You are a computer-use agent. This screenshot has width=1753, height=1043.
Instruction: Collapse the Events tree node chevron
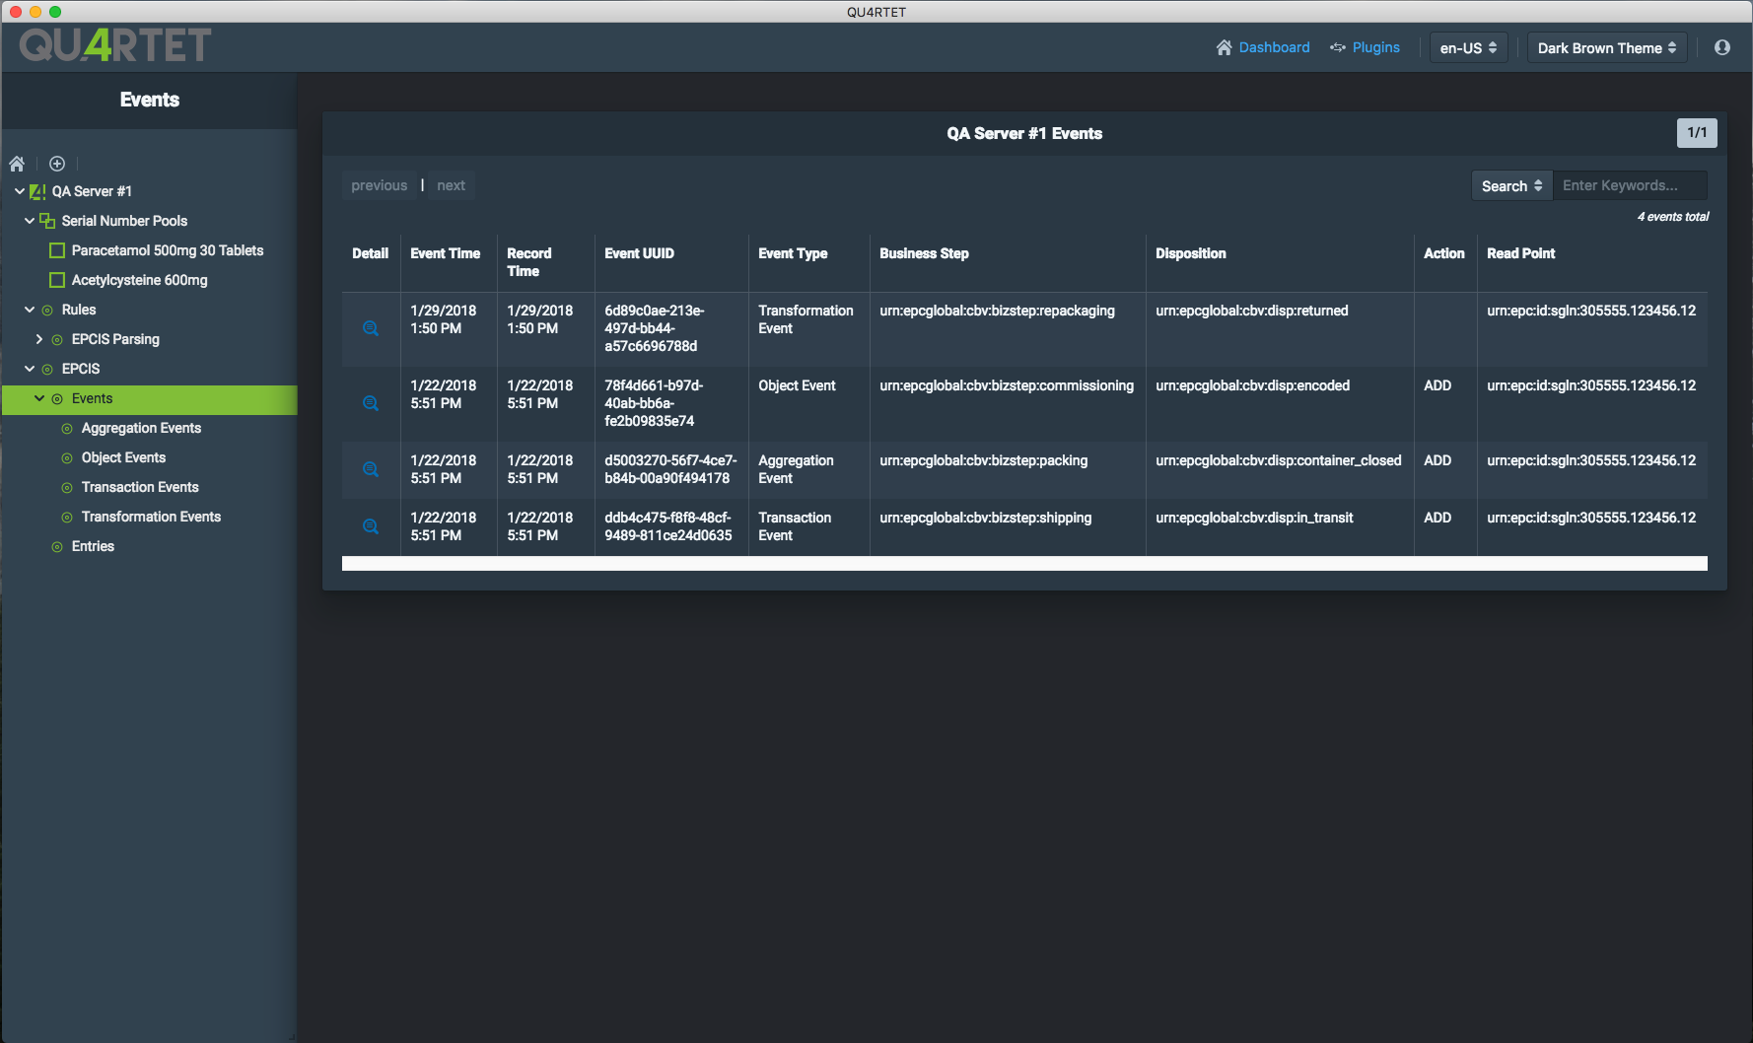[39, 398]
